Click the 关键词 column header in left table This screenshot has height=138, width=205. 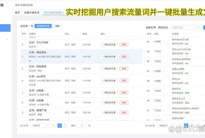32,34
